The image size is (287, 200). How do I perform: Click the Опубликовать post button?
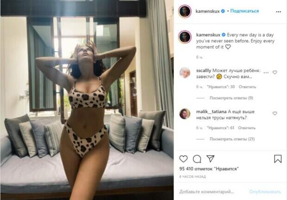pyautogui.click(x=265, y=192)
